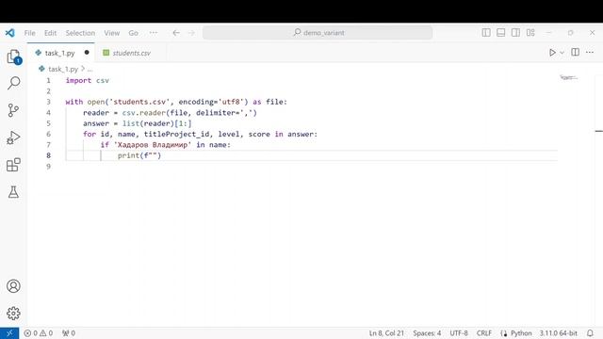Screen dimensions: 603x339
Task: Click the 'students.csv' string on line 3
Action: [x=139, y=102]
